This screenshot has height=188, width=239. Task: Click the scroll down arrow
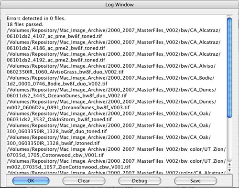click(x=229, y=170)
